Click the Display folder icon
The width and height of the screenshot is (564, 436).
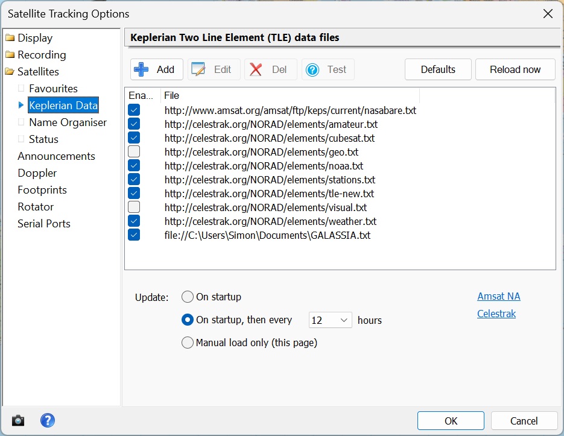[x=10, y=38]
